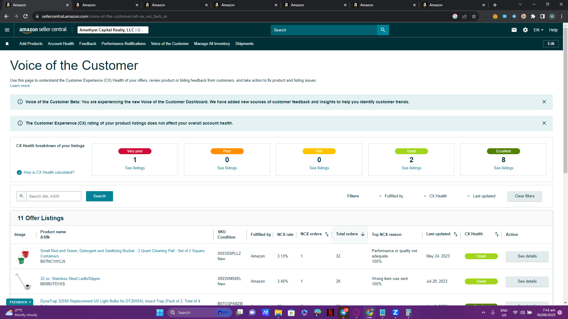The image size is (568, 319).
Task: Click magnifier icon in title ASIN search box
Action: point(21,196)
